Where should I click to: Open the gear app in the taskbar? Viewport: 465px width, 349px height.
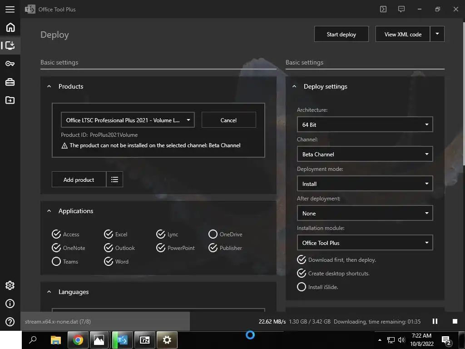click(x=167, y=340)
